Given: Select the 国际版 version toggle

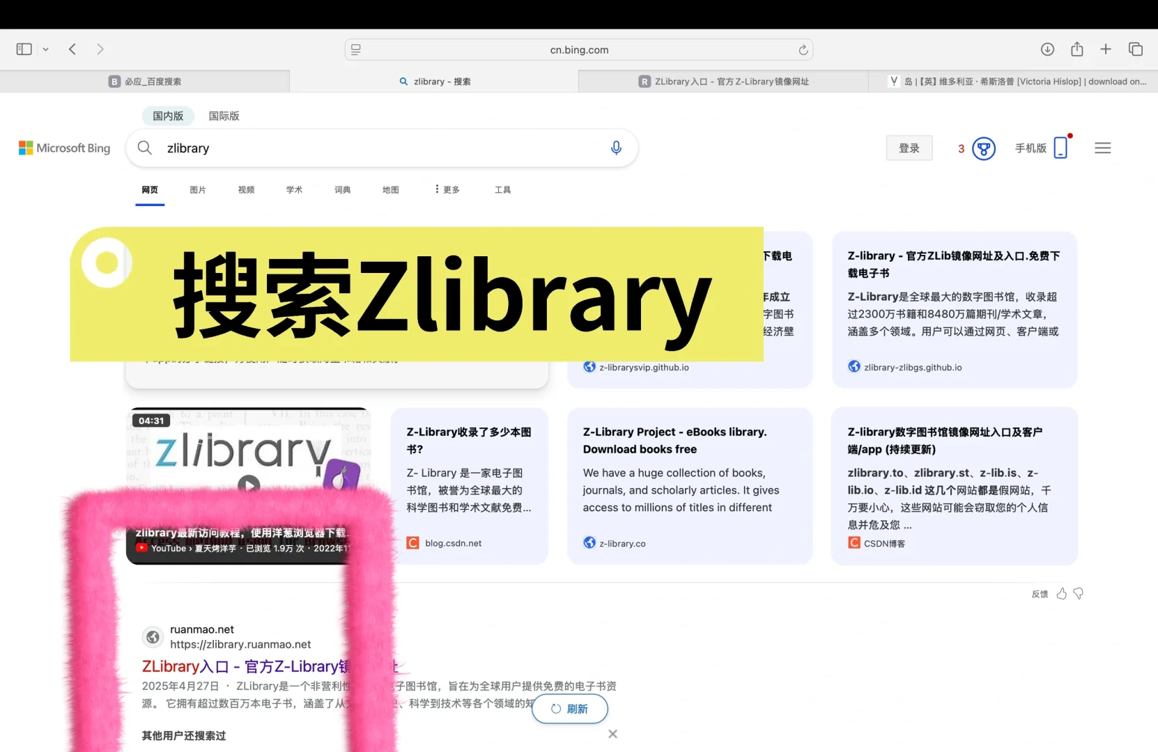Looking at the screenshot, I should coord(224,116).
